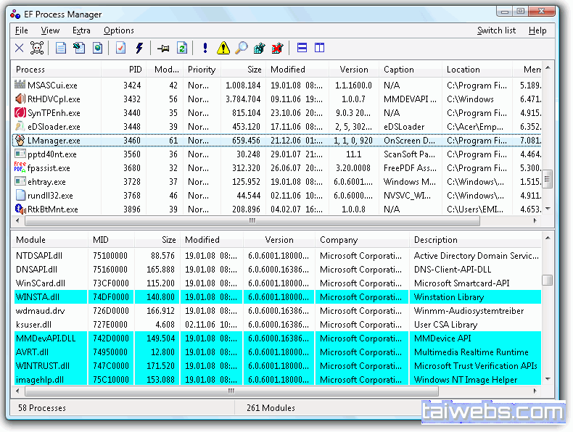The width and height of the screenshot is (573, 432).
Task: Click the gray X terminate icon in toolbar
Action: [20, 49]
